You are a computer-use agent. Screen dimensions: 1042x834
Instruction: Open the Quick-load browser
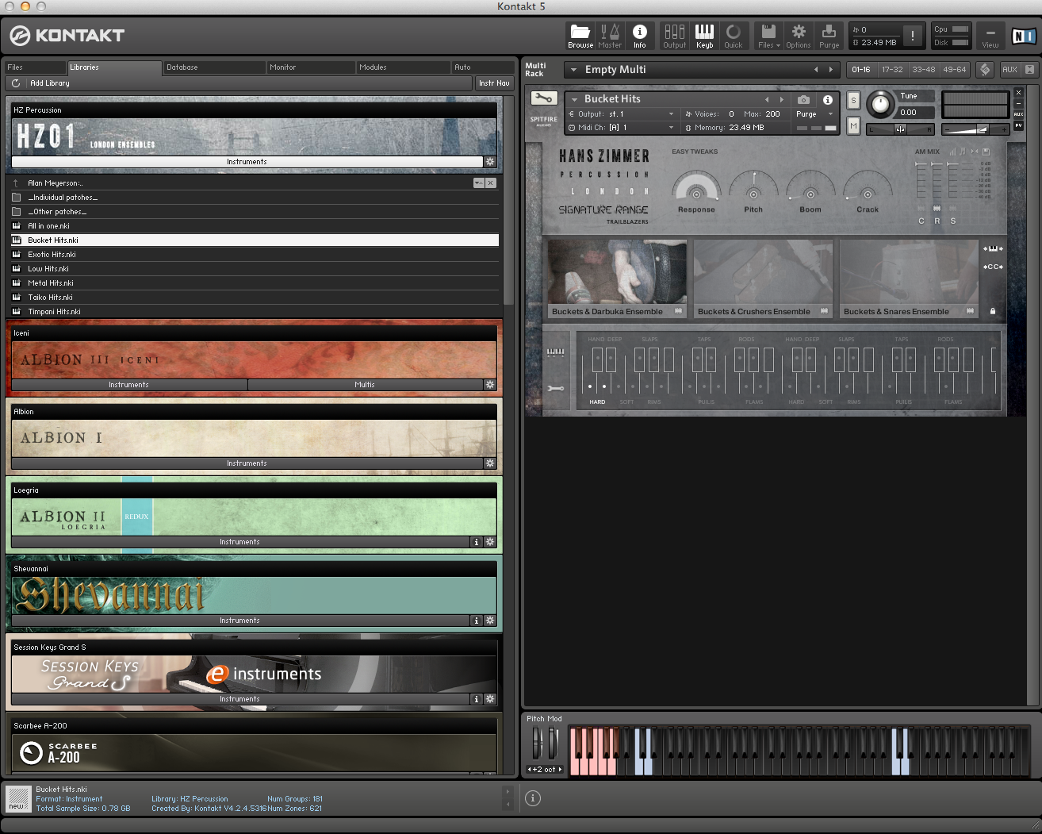[x=734, y=36]
